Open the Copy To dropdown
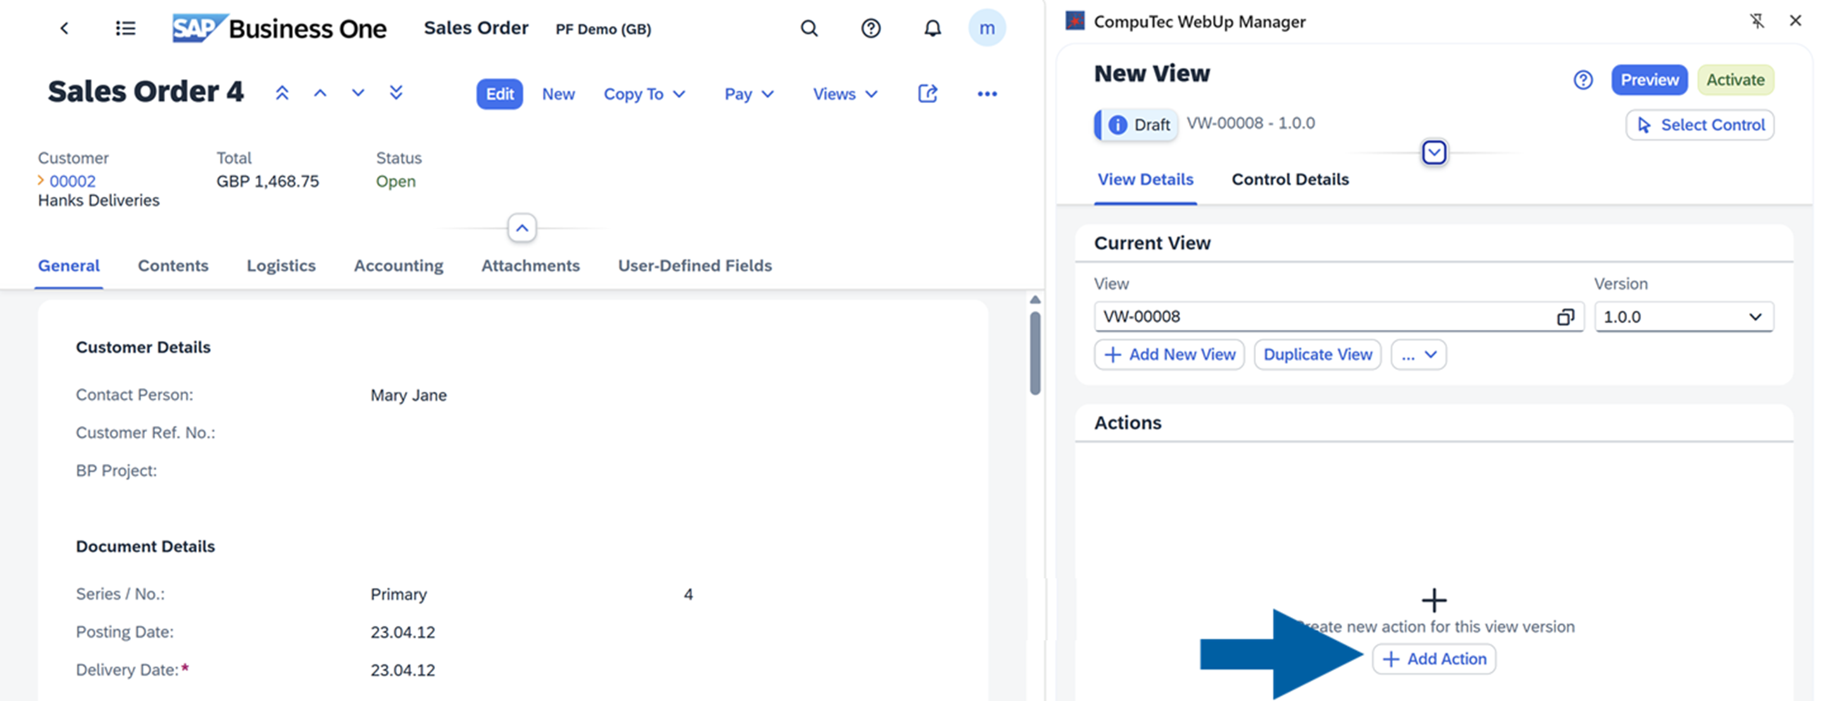The height and width of the screenshot is (701, 1823). pos(645,94)
